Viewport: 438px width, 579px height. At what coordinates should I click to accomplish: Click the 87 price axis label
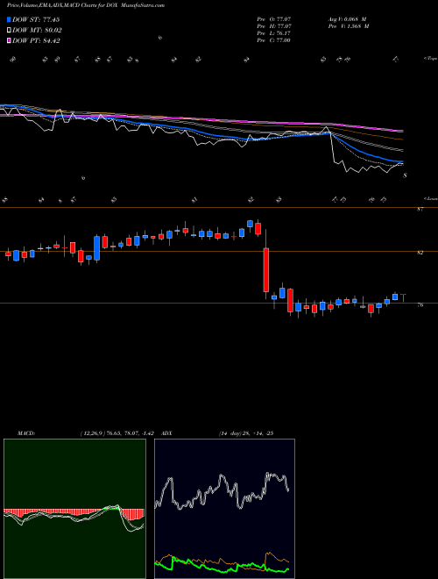click(420, 210)
